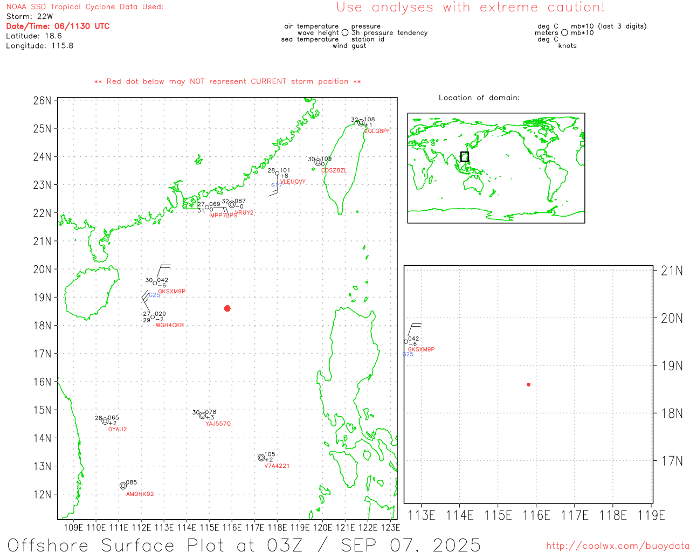Click the 'sea temperature' legend label
The width and height of the screenshot is (690, 552).
[x=310, y=39]
